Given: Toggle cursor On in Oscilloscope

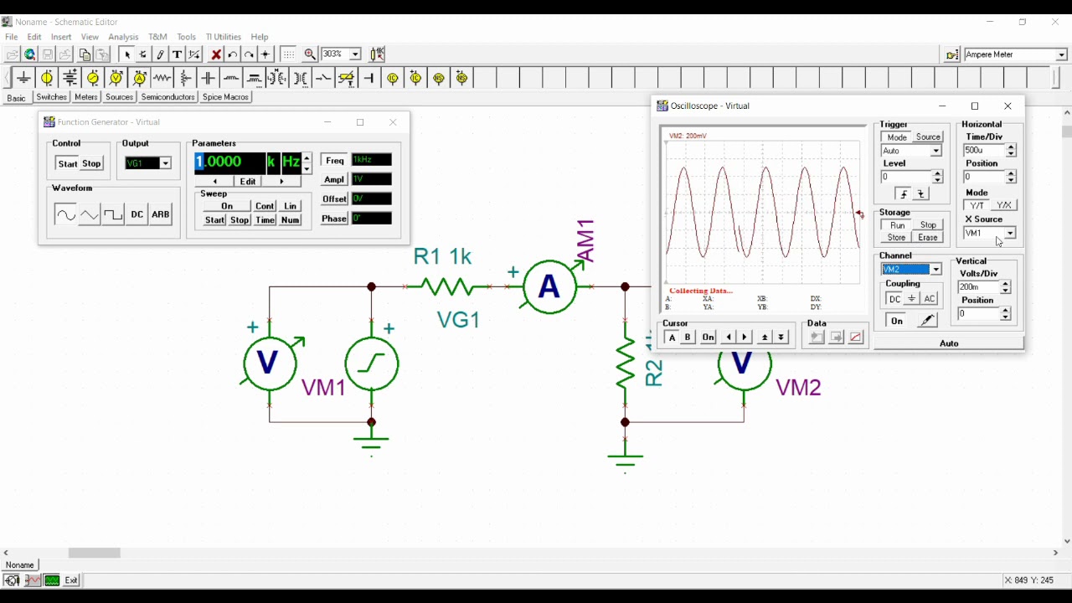Looking at the screenshot, I should [x=709, y=338].
